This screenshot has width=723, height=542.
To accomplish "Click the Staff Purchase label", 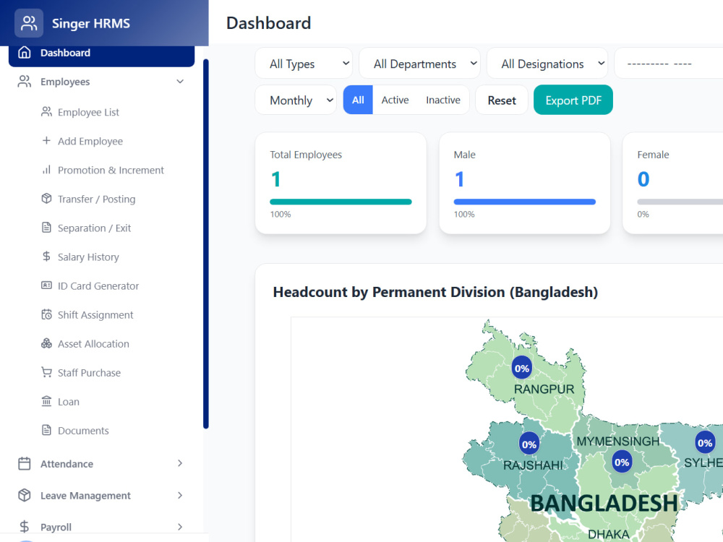I will pyautogui.click(x=89, y=373).
